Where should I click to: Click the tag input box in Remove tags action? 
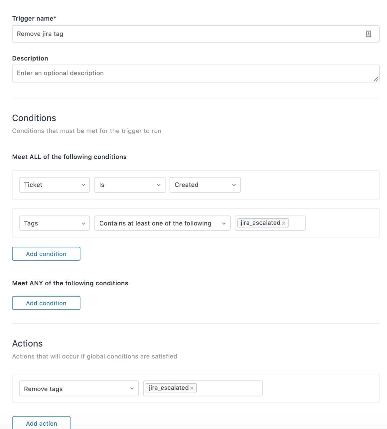coord(229,388)
